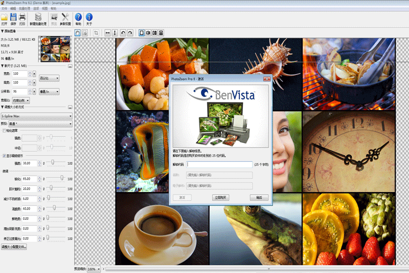Click the 解锁代码 unlock code field
Viewport: 409px width, 273px height.
click(x=219, y=164)
